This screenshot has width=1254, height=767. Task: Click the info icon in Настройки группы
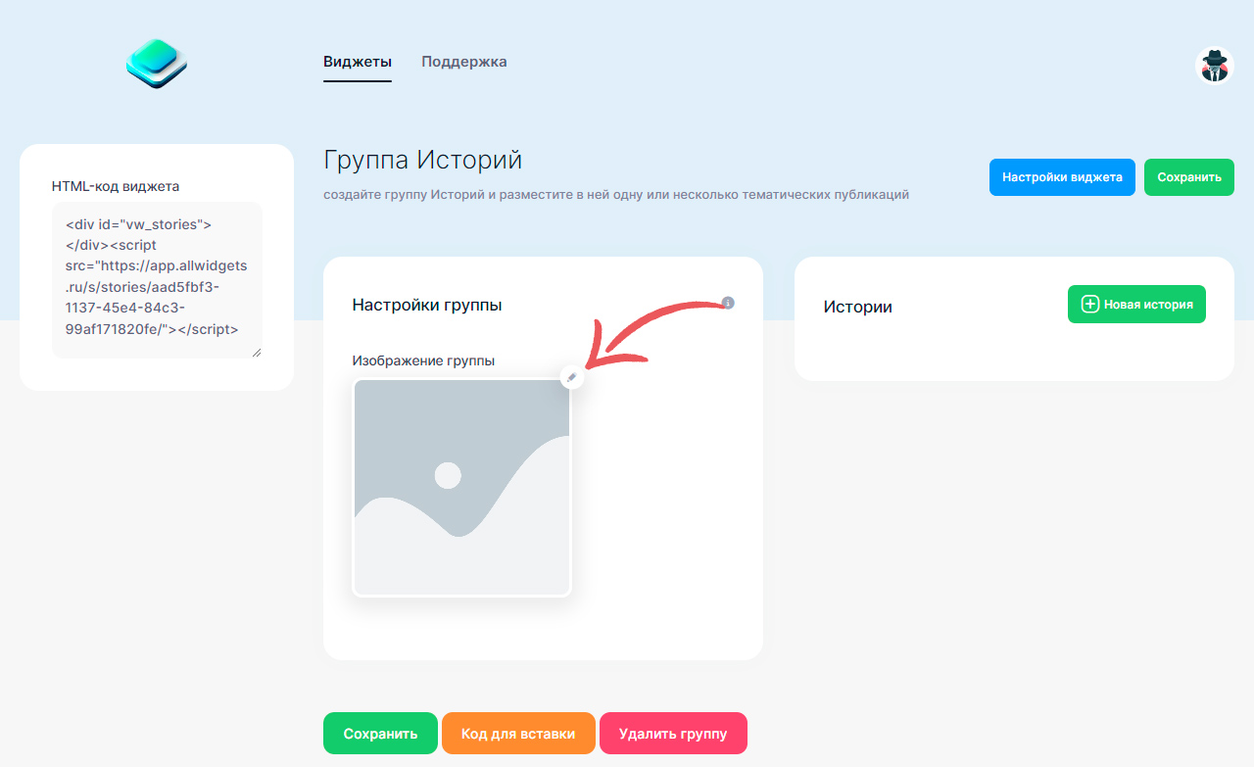pos(728,303)
